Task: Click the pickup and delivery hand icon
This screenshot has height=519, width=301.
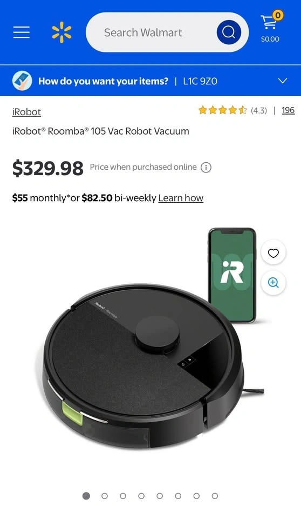Action: [22, 81]
